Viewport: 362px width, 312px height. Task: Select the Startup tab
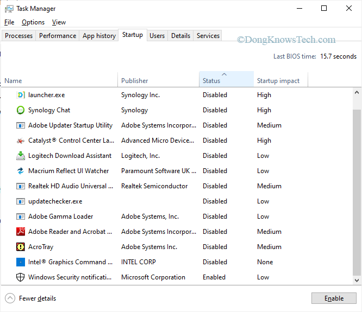coord(133,35)
